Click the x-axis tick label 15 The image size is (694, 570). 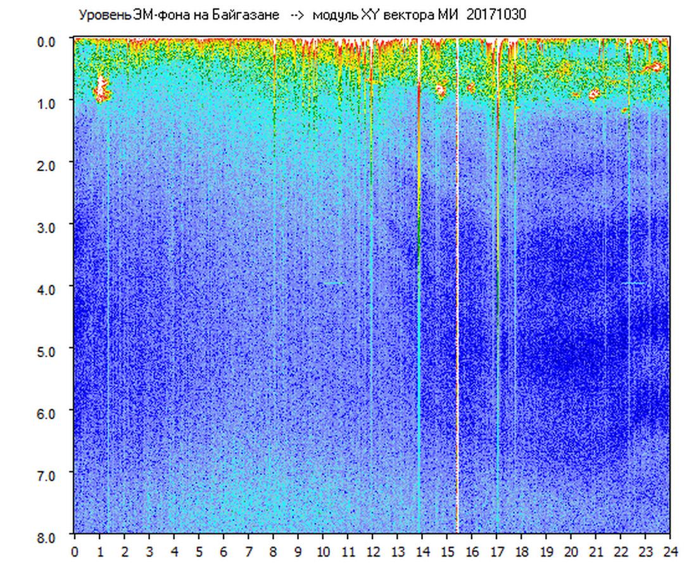tap(447, 552)
